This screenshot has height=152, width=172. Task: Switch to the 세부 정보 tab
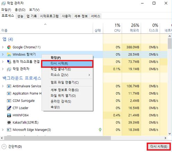pyautogui.click(x=81, y=16)
